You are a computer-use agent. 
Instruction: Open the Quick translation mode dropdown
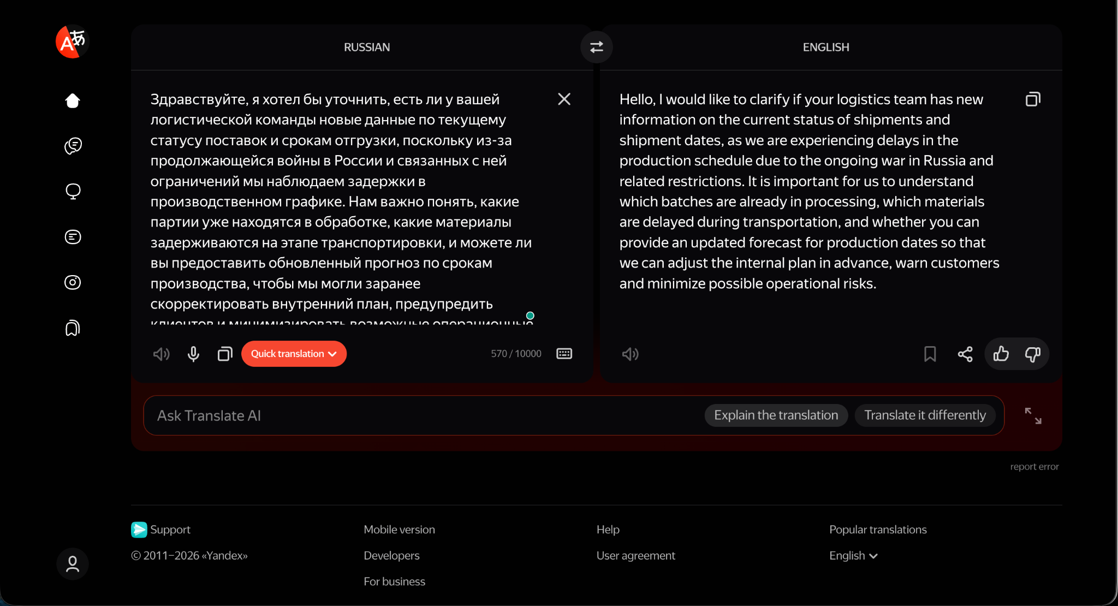pos(294,354)
